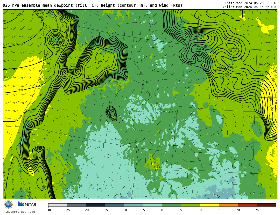Viewport: 280px width, 215px height.
Task: Pick the teal -10 to -5 colorbar swatch
Action: (134, 205)
